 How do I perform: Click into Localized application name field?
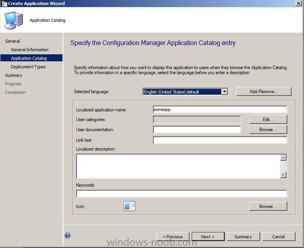click(x=220, y=109)
